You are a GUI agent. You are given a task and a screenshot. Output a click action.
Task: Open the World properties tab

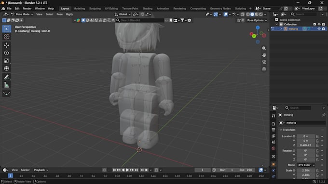coord(273,148)
